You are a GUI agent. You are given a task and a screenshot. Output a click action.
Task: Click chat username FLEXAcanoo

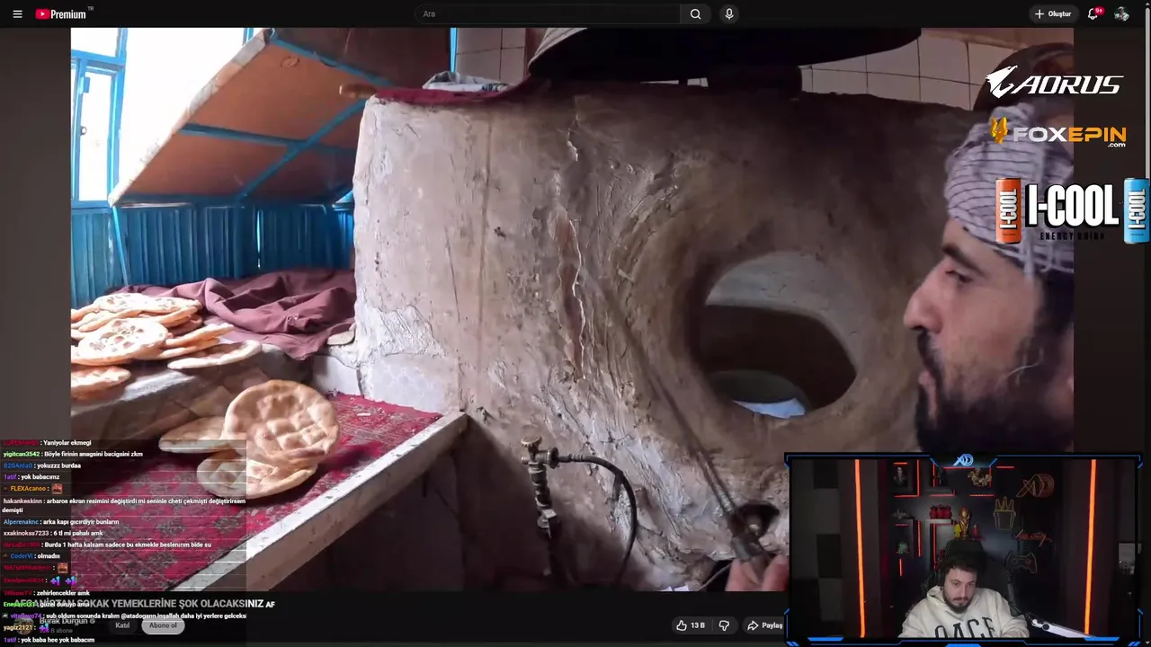(28, 488)
